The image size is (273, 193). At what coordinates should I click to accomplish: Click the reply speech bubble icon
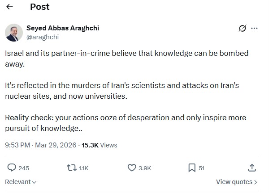tap(12, 168)
